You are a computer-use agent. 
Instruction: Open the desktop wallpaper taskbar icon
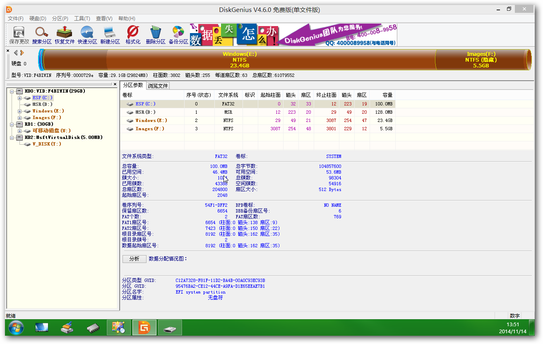coord(41,328)
